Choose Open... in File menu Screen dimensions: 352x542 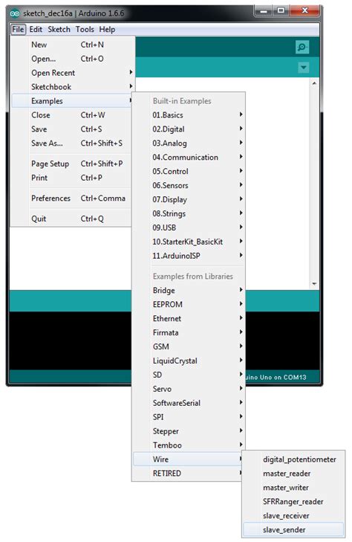click(x=72, y=59)
